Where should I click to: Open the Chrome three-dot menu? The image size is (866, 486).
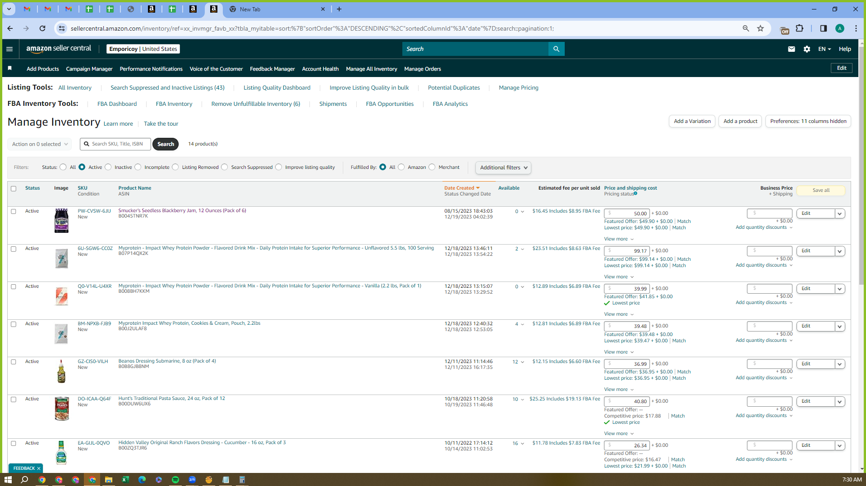pos(856,28)
